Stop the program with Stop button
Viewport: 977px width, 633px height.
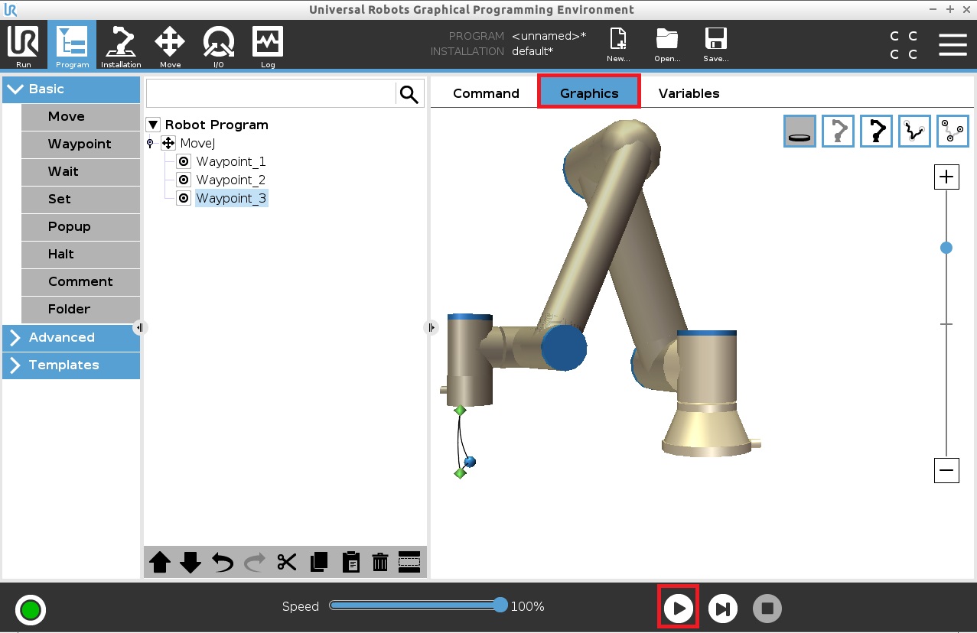767,609
